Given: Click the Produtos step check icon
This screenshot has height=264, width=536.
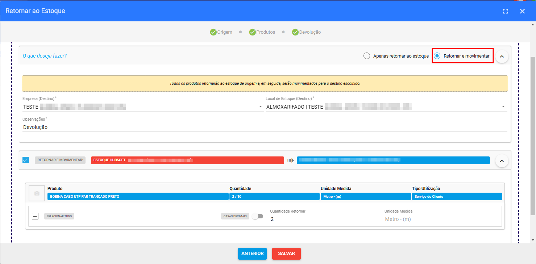Looking at the screenshot, I should (x=252, y=32).
